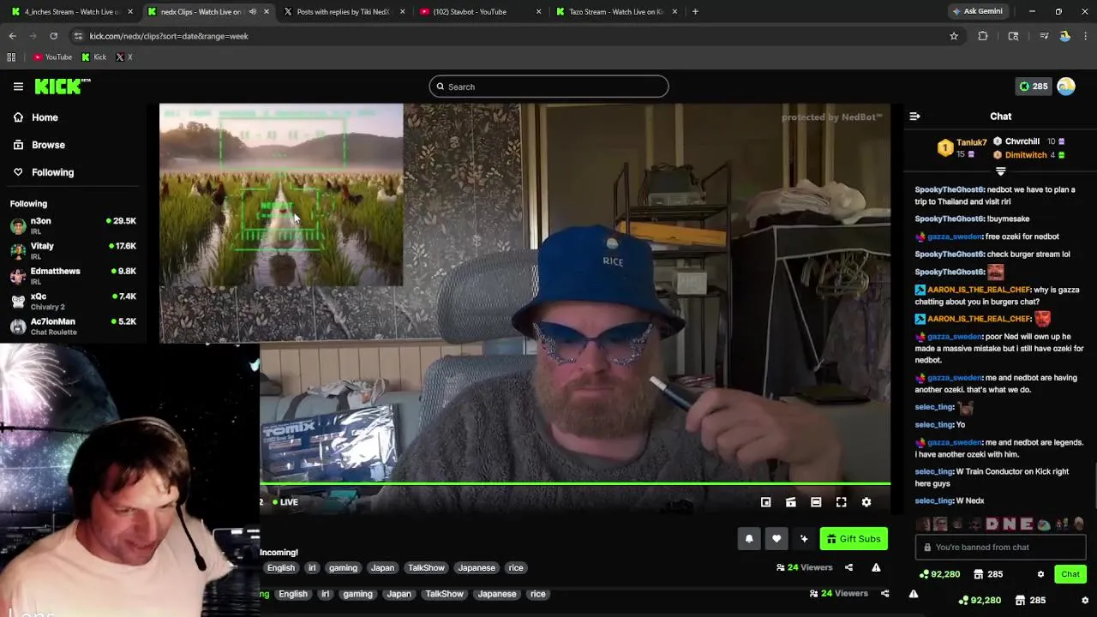Screen dimensions: 1097x617
Task: Open the user avatar in Kick header
Action: click(x=1066, y=87)
